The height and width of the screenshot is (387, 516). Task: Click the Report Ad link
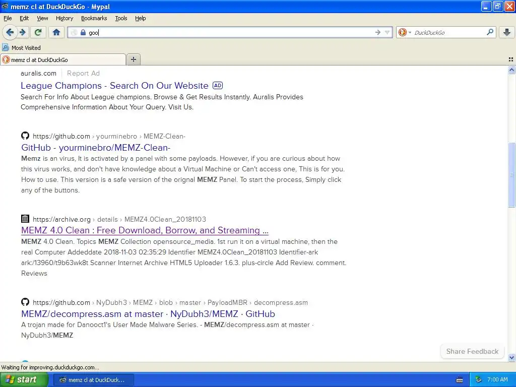point(83,74)
